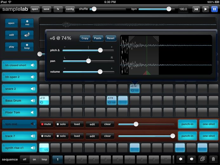220x165 pixels.
Task: Open the fx panel
Action: (58, 9)
